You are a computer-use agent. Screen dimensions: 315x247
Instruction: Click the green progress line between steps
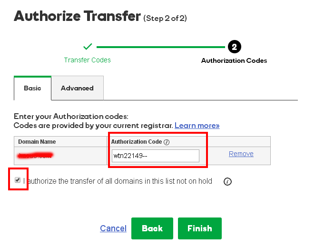161,47
